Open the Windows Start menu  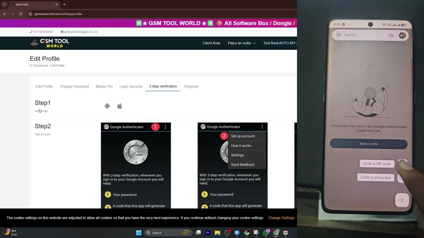139,233
